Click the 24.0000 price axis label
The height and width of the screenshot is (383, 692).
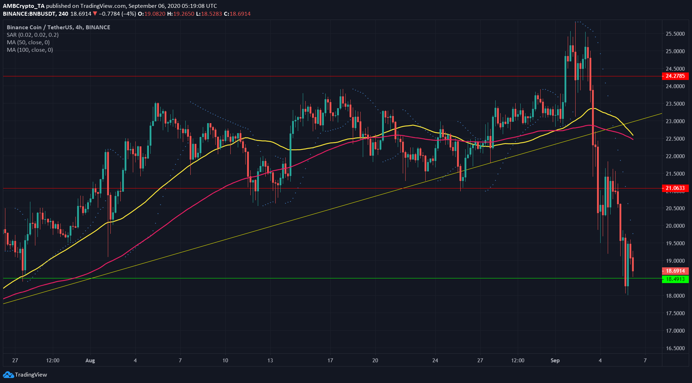(675, 86)
